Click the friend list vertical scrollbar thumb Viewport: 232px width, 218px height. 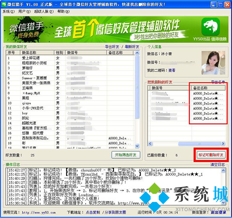(137, 87)
